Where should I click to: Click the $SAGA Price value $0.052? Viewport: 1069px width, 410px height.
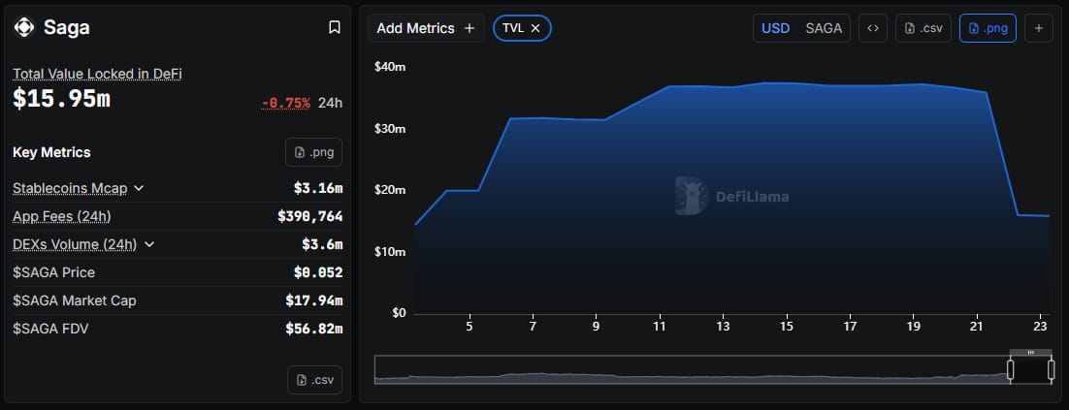click(318, 272)
